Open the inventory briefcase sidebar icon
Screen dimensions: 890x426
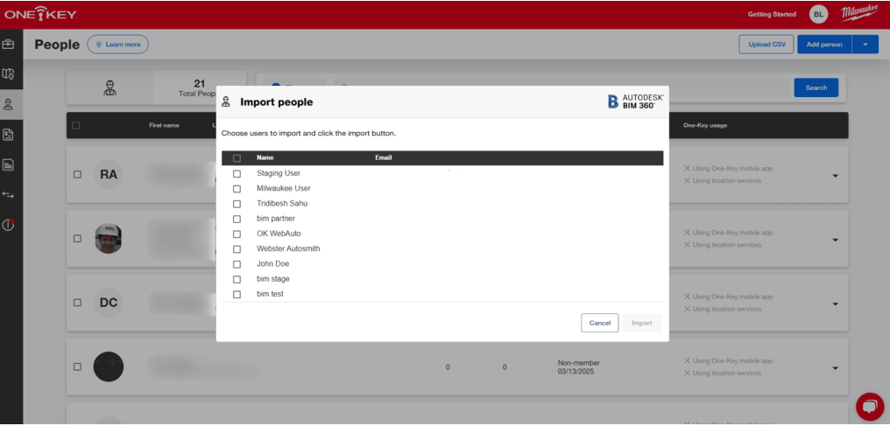9,44
